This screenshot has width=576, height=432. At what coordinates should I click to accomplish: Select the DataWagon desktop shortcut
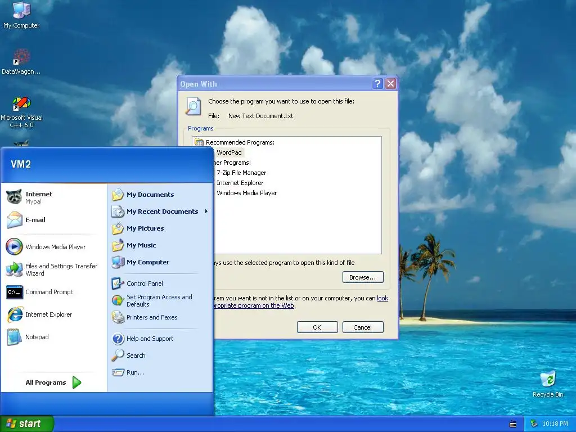click(21, 62)
